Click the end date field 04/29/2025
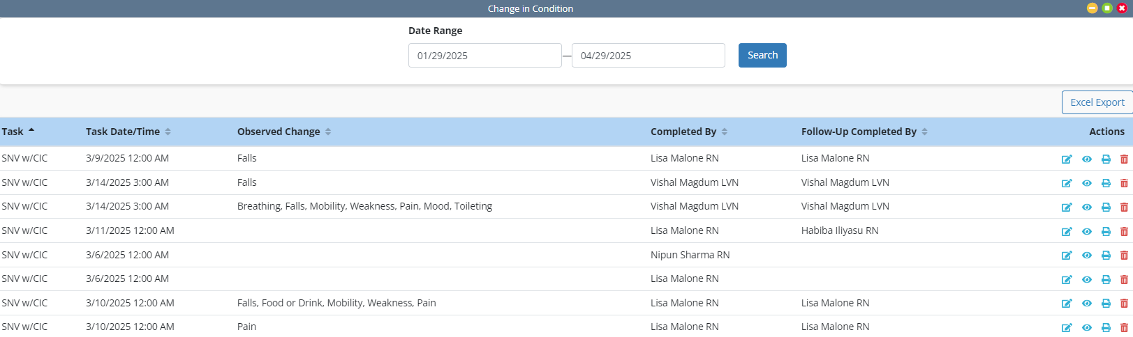 point(648,56)
